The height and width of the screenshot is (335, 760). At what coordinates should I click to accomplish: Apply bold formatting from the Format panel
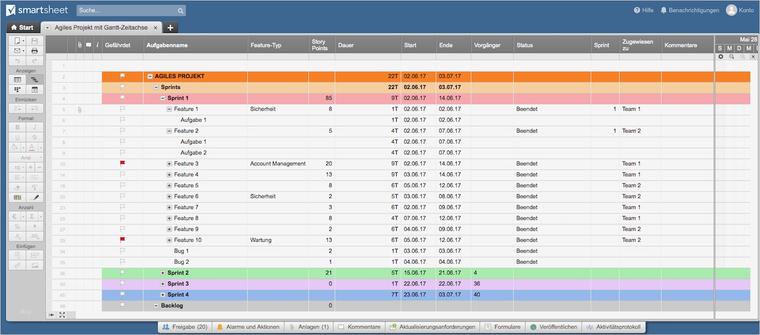[x=17, y=127]
